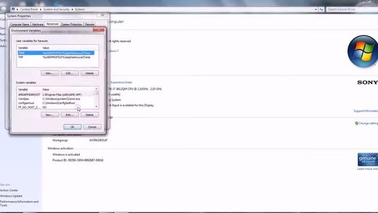Click Control Panel icon in address bar
The height and width of the screenshot is (213, 378).
pyautogui.click(x=13, y=9)
